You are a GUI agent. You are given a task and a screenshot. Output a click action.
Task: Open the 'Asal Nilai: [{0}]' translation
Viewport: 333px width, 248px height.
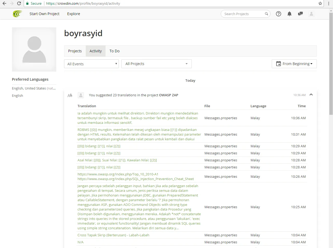click(117, 160)
